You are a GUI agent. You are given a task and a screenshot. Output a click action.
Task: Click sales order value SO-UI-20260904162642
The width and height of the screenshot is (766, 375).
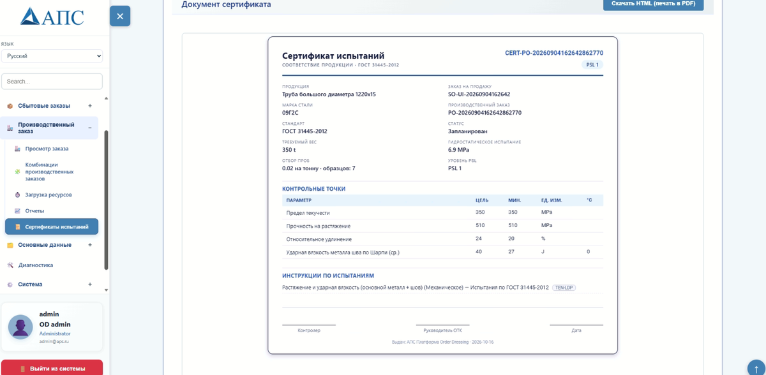click(x=479, y=94)
